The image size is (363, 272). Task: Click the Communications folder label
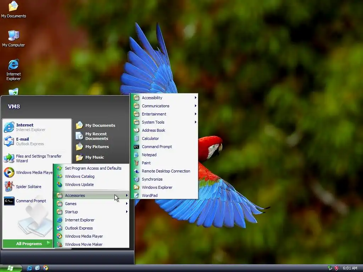tap(156, 106)
